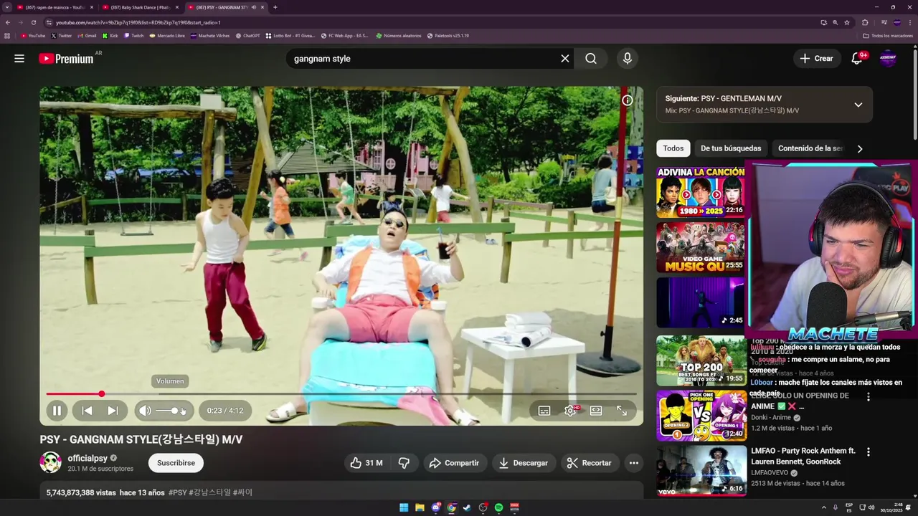Click the magnifier search button
Viewport: 918px width, 516px height.
click(x=591, y=59)
